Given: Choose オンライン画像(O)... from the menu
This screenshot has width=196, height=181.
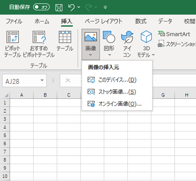Looking at the screenshot, I should [x=117, y=104].
